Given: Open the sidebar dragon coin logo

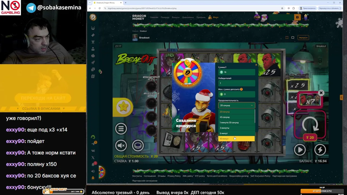Looking at the screenshot, I should click(93, 17).
